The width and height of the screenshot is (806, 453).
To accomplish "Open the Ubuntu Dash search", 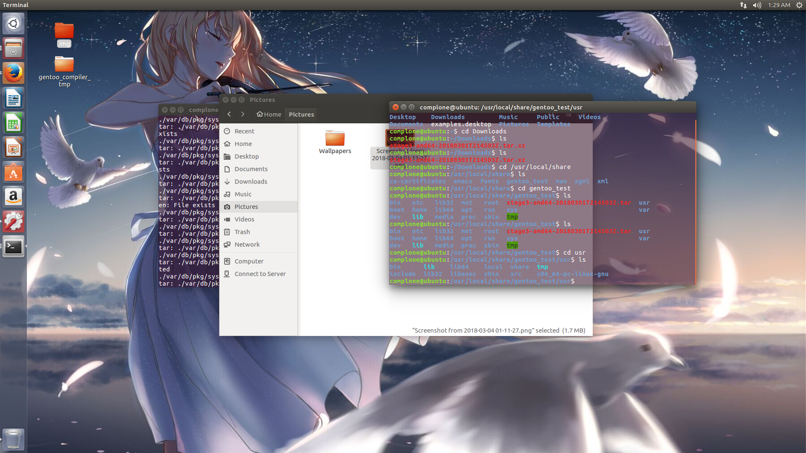I will tap(13, 23).
